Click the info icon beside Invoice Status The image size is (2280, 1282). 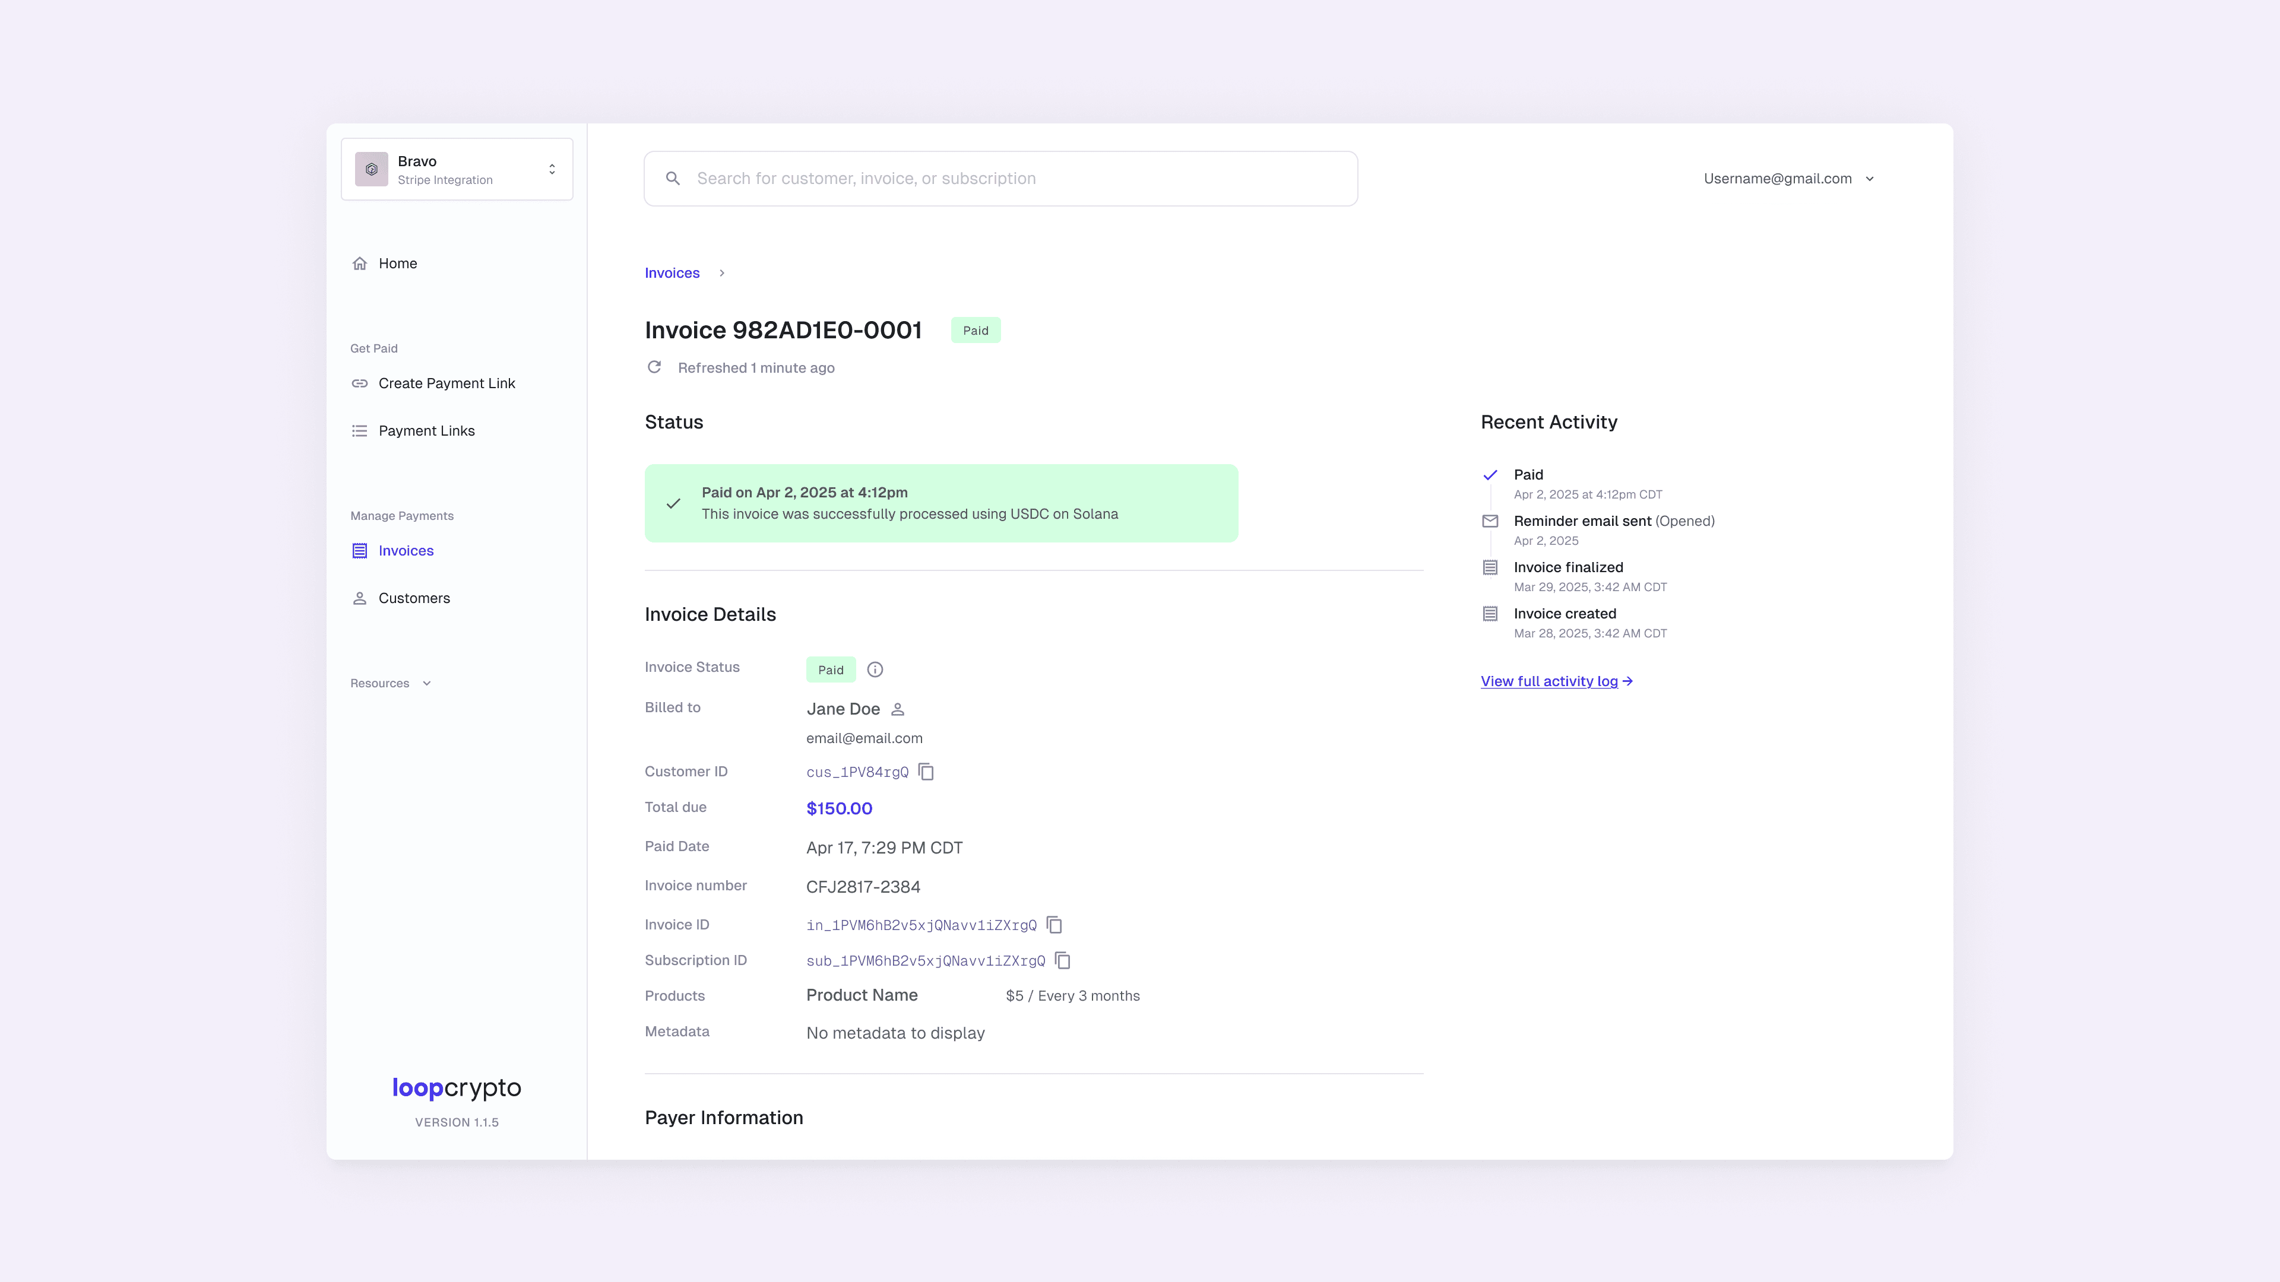pyautogui.click(x=875, y=669)
